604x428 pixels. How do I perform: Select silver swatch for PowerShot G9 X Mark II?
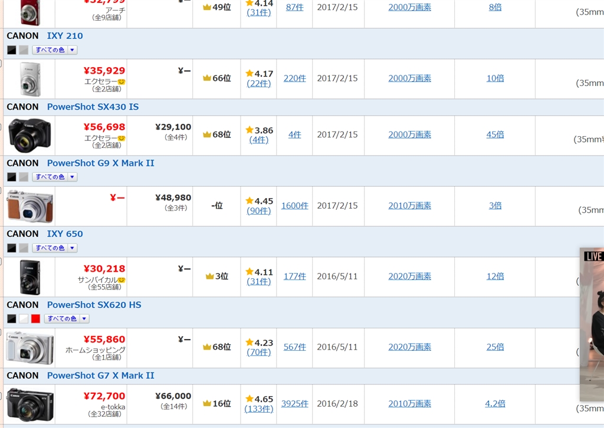tap(24, 177)
